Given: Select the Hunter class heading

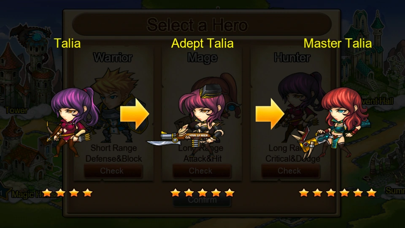Looking at the screenshot, I should tap(292, 57).
